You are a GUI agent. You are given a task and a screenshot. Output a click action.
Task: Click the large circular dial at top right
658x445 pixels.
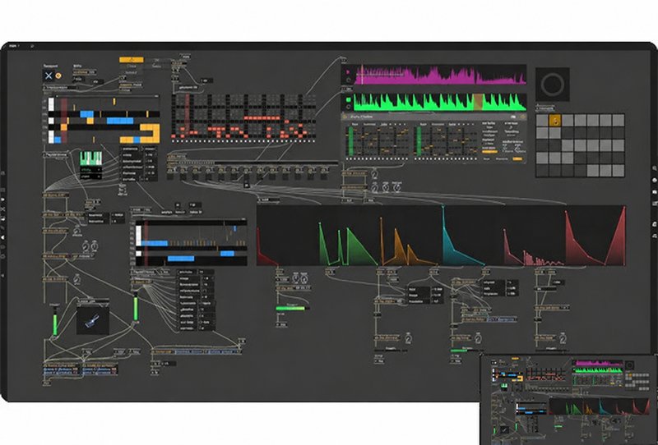point(552,85)
